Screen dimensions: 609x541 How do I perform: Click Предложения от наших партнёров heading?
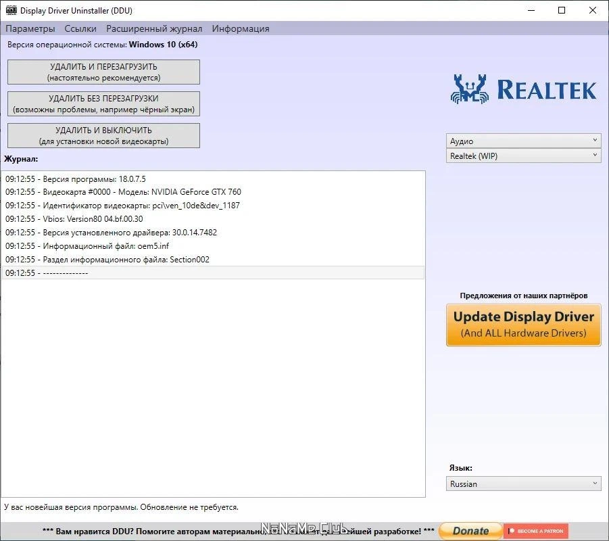pos(524,296)
